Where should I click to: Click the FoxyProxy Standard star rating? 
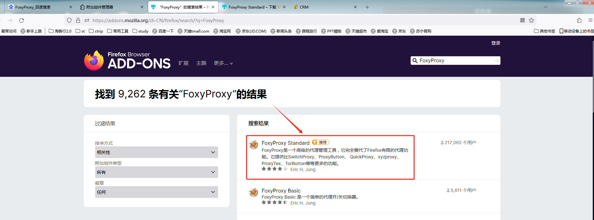[274, 169]
